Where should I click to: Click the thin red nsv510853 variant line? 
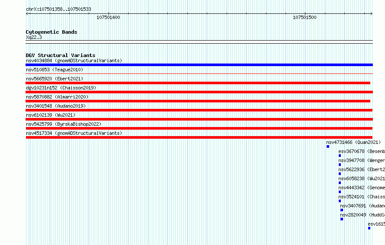199,73
